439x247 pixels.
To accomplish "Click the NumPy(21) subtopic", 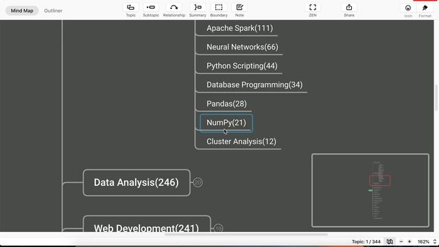I will (x=226, y=123).
